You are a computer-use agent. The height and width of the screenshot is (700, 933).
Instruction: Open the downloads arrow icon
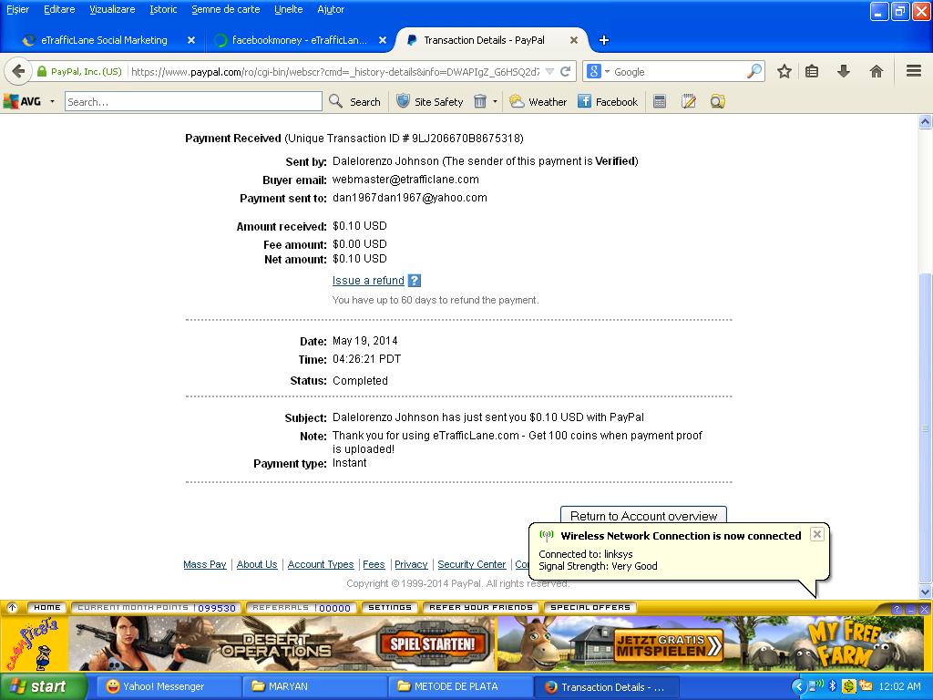pyautogui.click(x=843, y=71)
